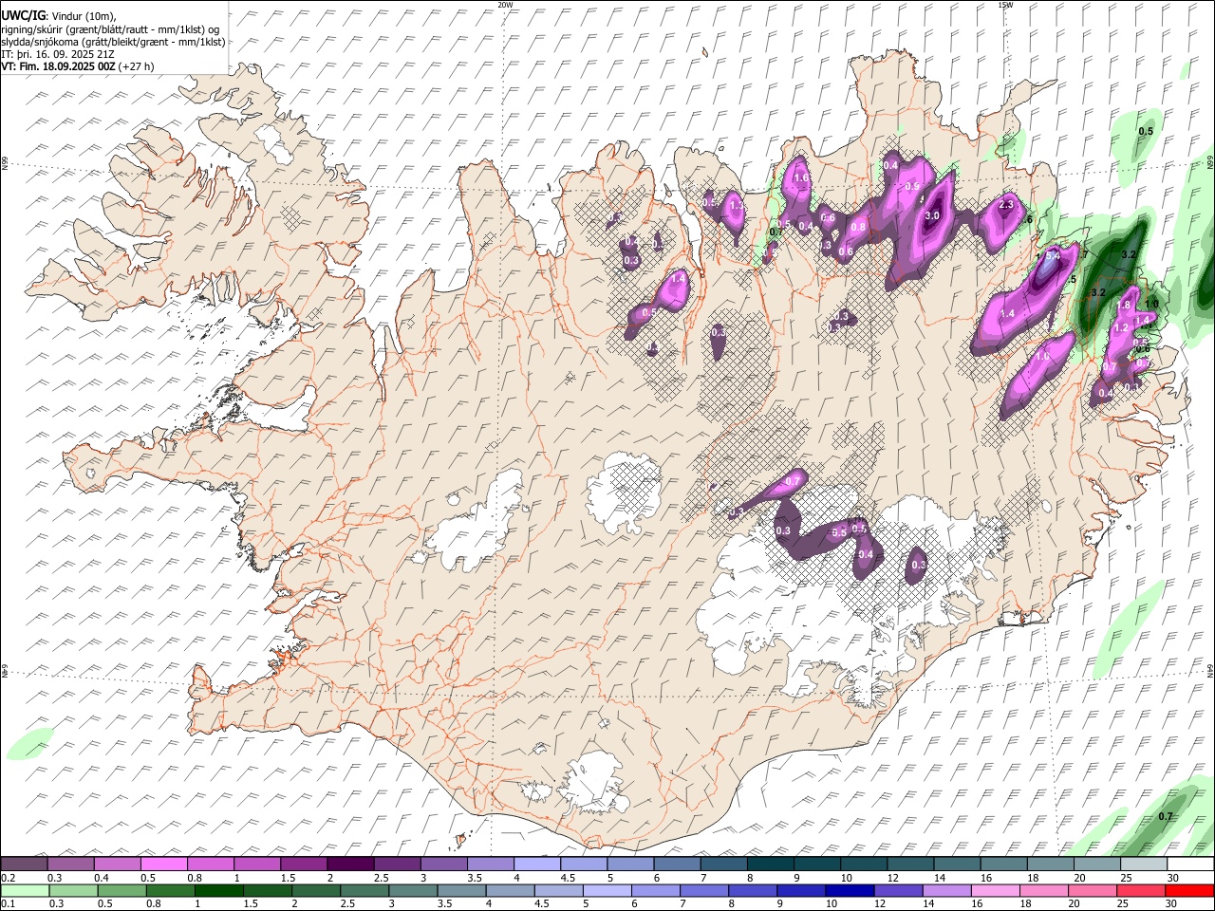Click the "0.7" label in the bottom-right green area
Screen dimensions: 1215x911
1167,816
